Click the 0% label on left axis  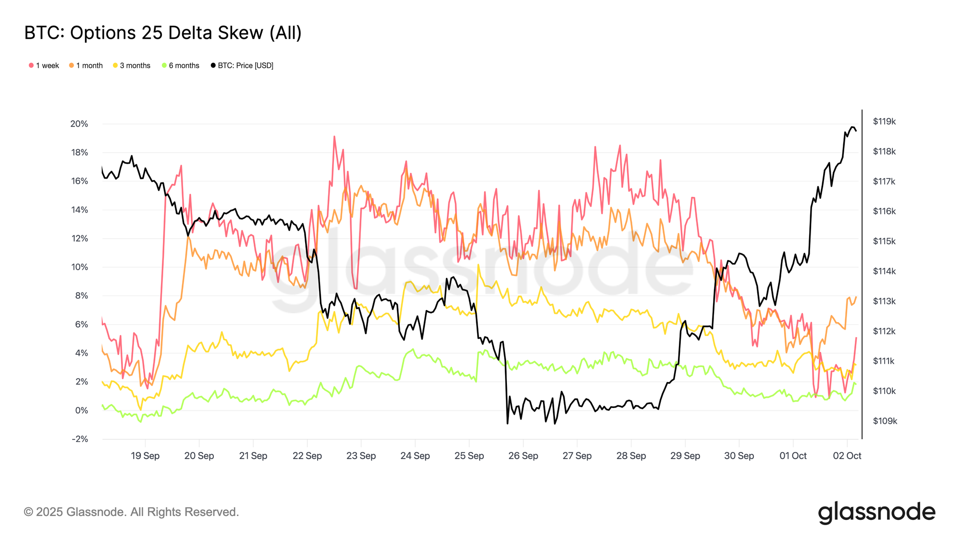click(x=82, y=410)
